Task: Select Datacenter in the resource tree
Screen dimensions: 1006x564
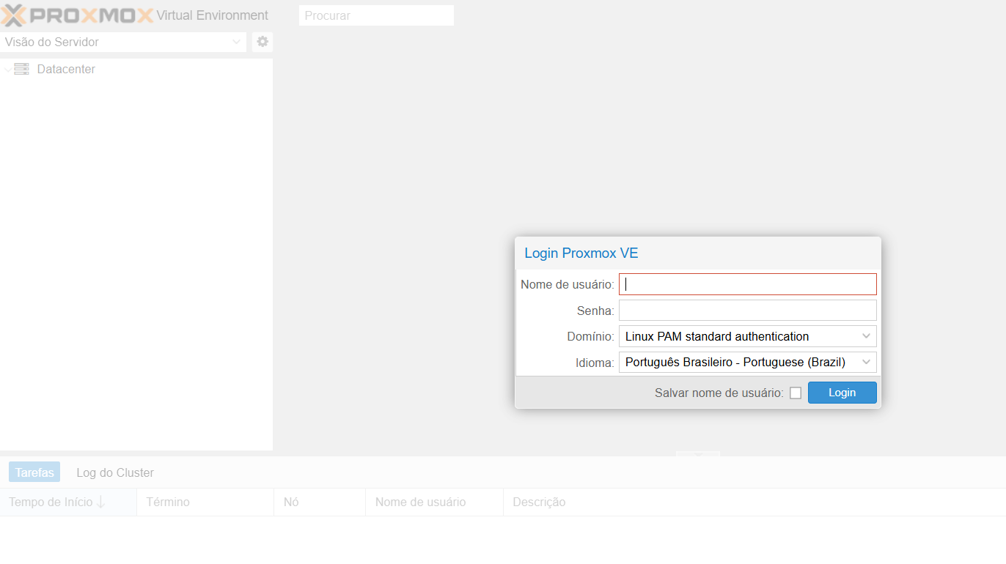Action: point(66,69)
